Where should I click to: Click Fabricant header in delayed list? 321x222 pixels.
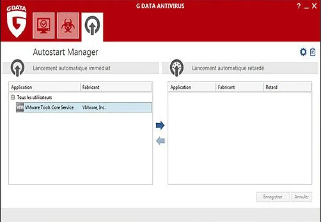click(x=239, y=87)
